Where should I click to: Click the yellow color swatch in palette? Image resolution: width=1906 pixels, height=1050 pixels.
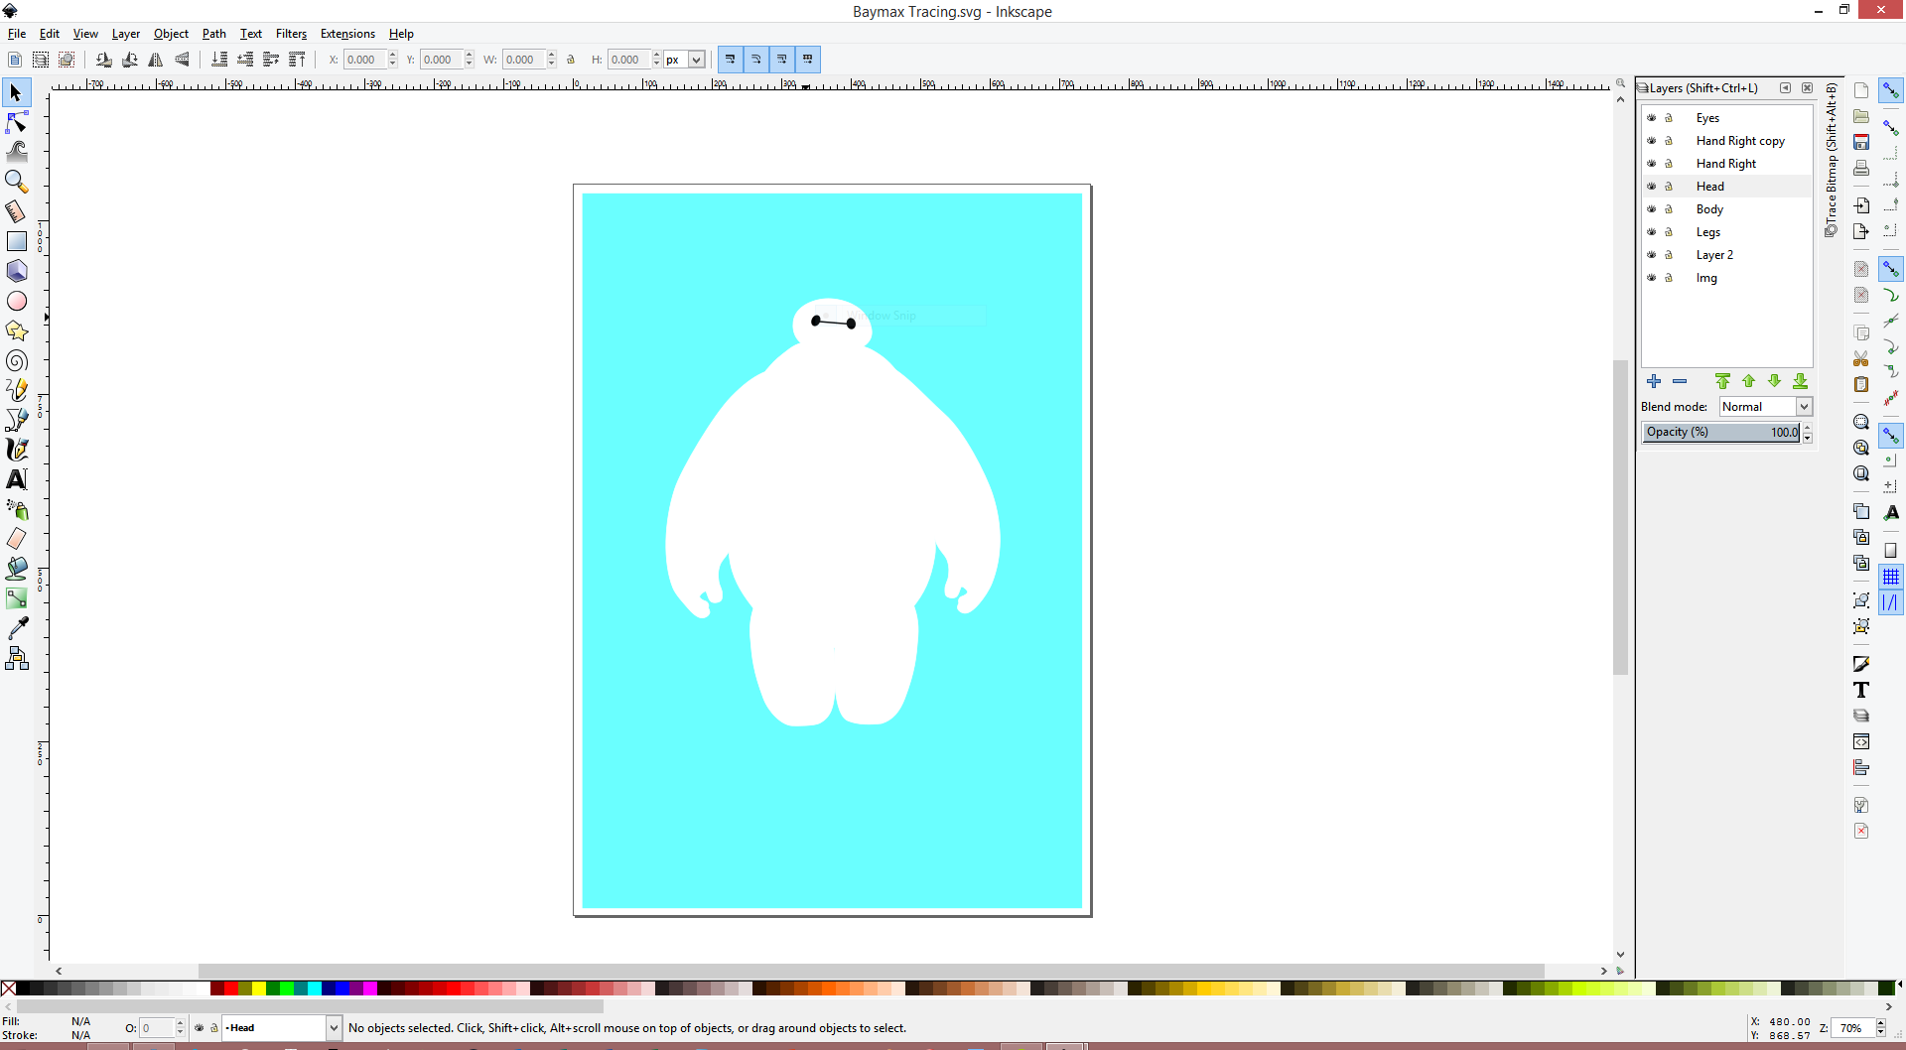(258, 988)
